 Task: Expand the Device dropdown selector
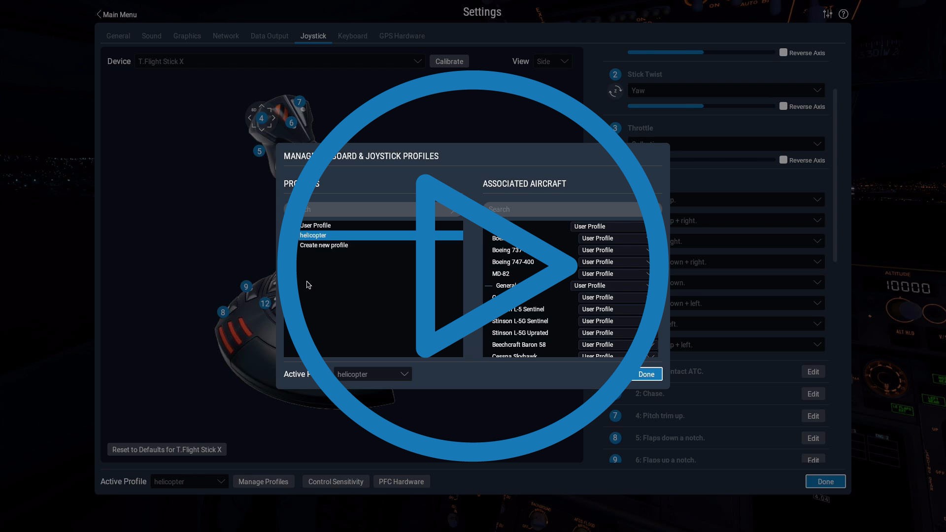pyautogui.click(x=417, y=62)
